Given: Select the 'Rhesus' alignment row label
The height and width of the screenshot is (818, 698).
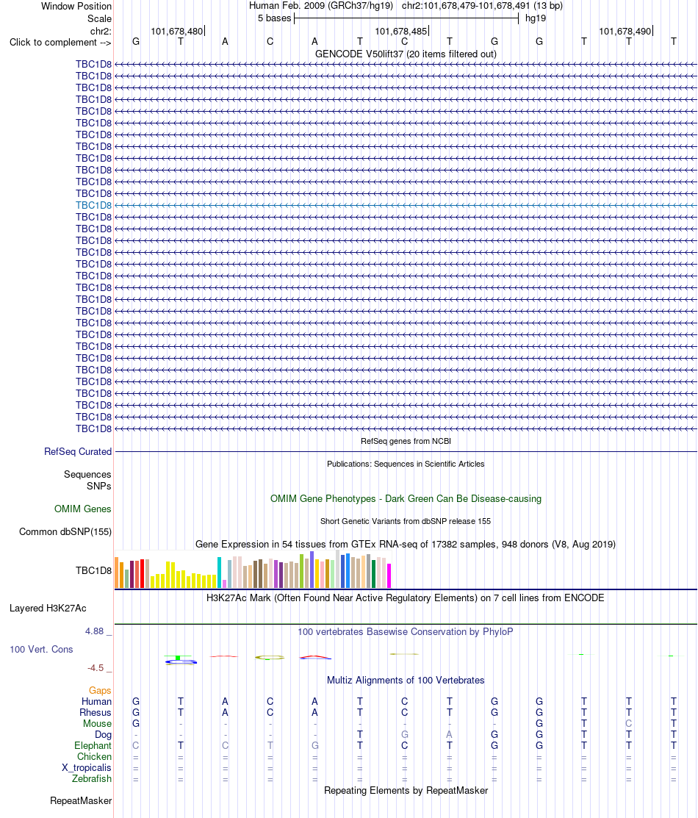Looking at the screenshot, I should 96,713.
